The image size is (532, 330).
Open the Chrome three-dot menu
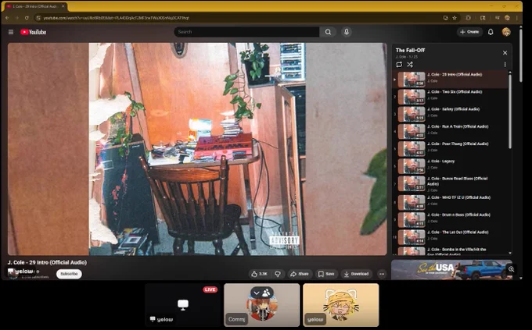tap(516, 18)
